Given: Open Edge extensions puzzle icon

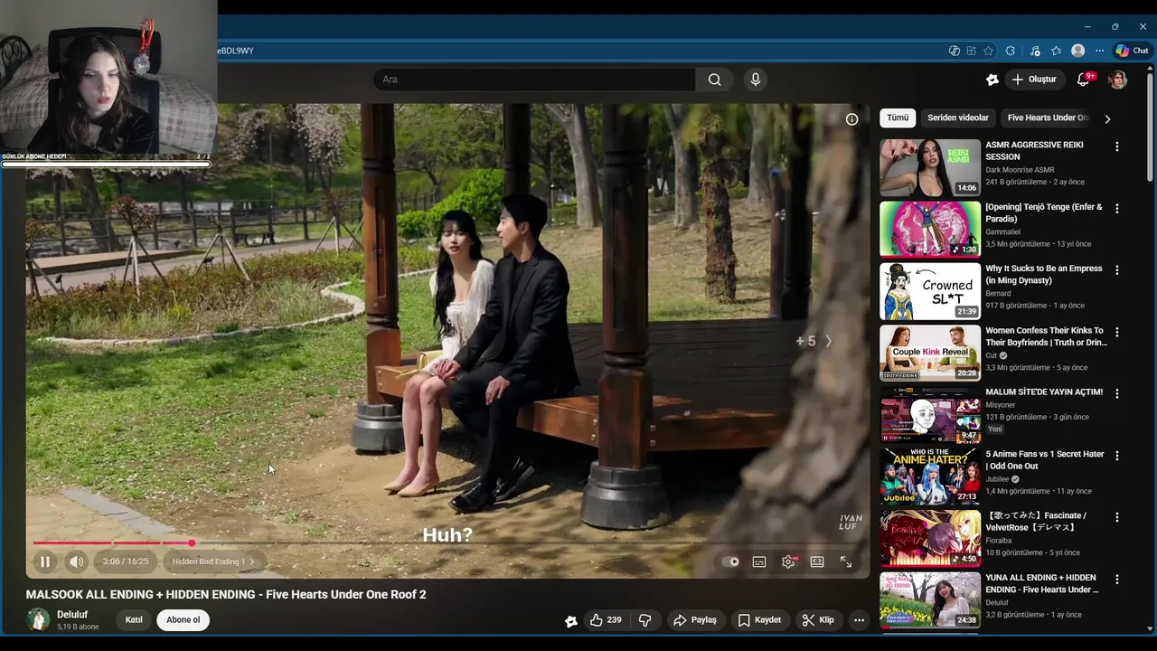Looking at the screenshot, I should [x=1011, y=51].
